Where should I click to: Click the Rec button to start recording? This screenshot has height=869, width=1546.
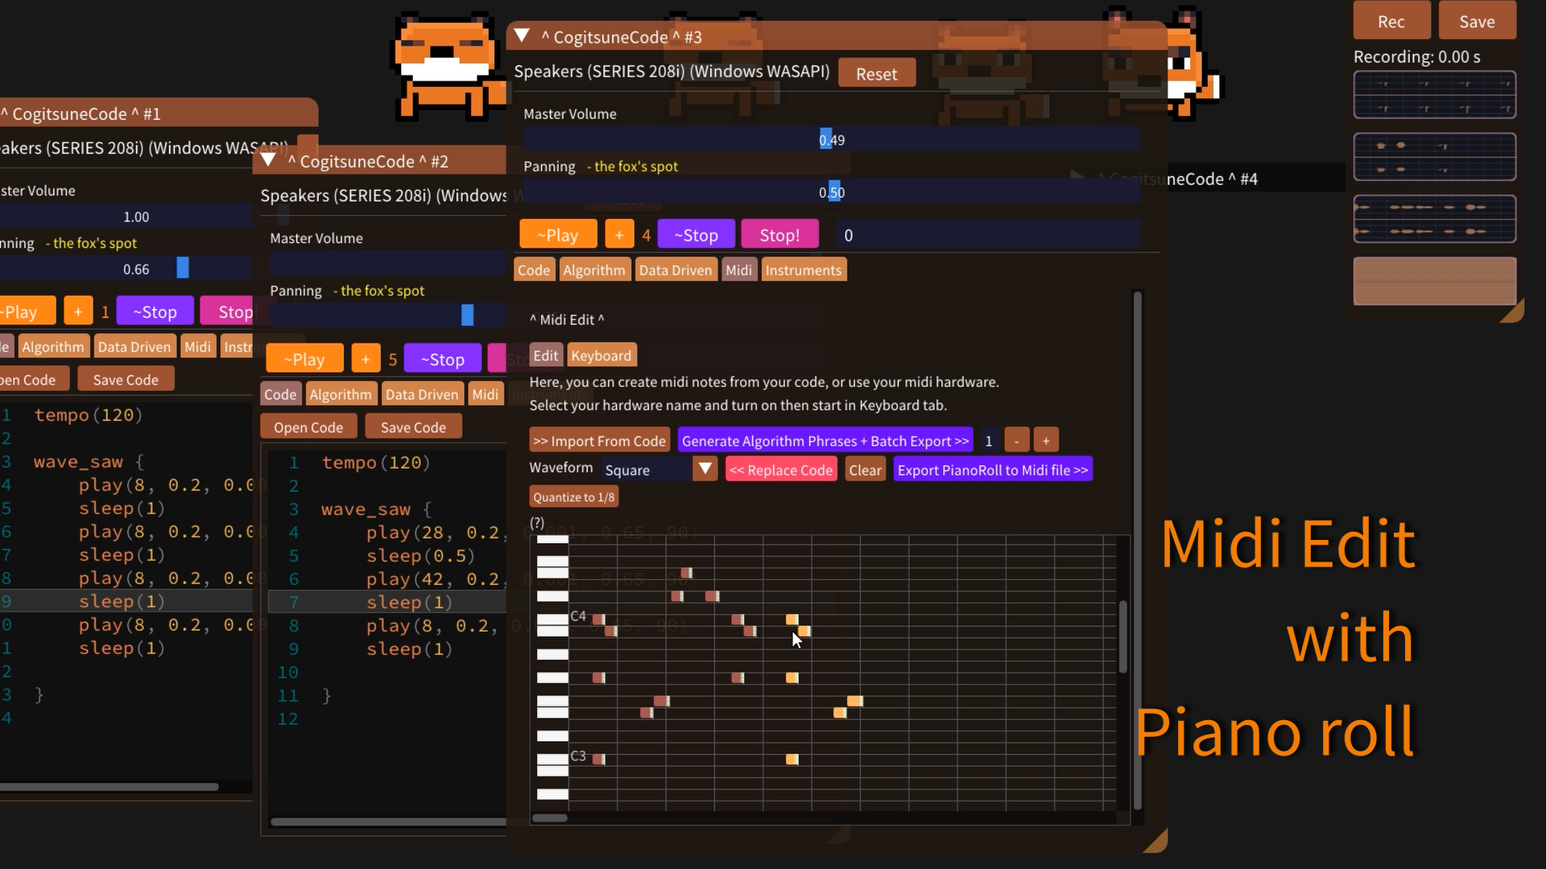[x=1391, y=21]
